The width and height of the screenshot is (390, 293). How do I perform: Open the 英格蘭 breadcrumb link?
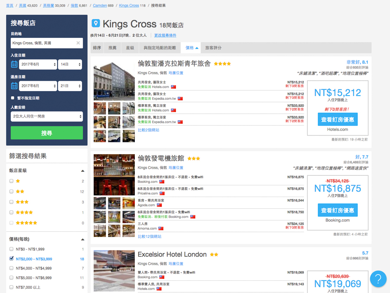[x=49, y=6]
